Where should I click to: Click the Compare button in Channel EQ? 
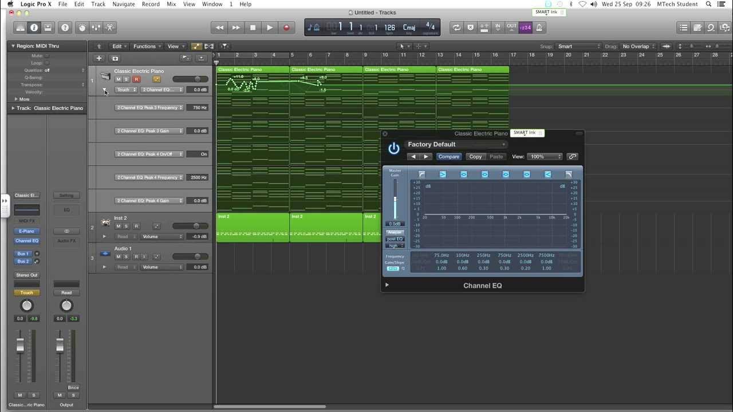point(448,156)
